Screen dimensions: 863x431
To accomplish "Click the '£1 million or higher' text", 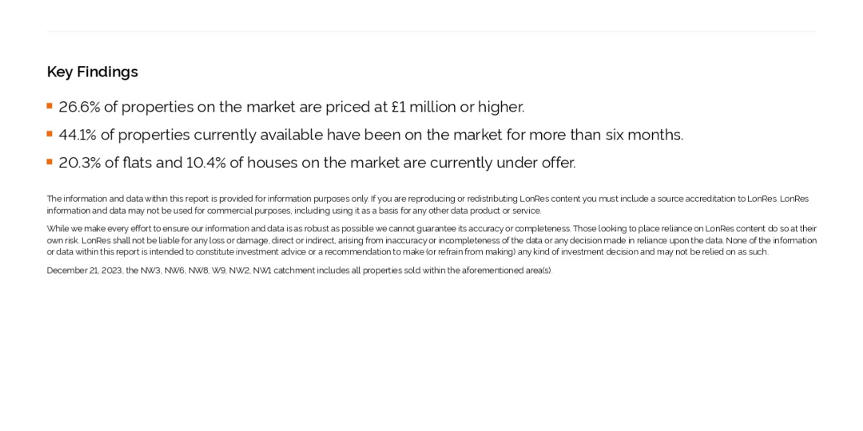I will click(458, 107).
